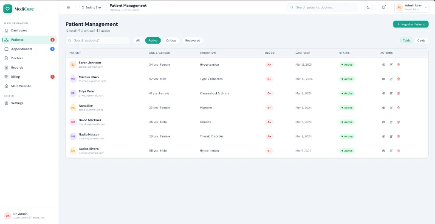Screen dimensions: 435x224
Task: Click the Register Patient button
Action: coord(411,24)
